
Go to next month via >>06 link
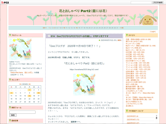coord(122,28)
